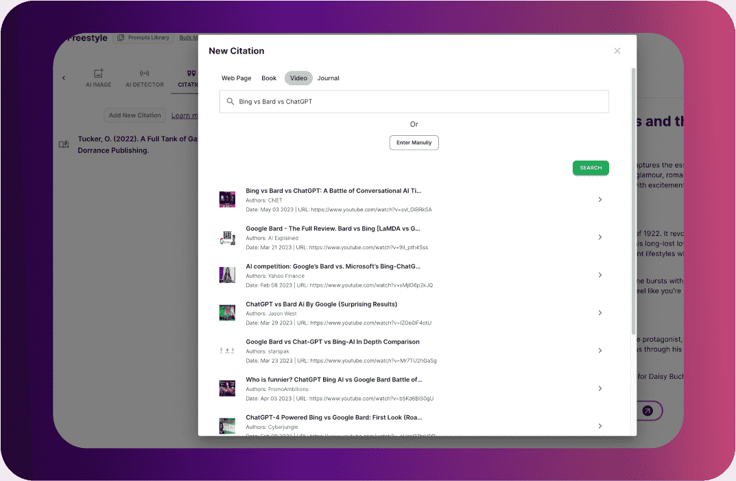The height and width of the screenshot is (481, 736).
Task: Open chevron for AI Explained Google Bard result
Action: pyautogui.click(x=600, y=237)
